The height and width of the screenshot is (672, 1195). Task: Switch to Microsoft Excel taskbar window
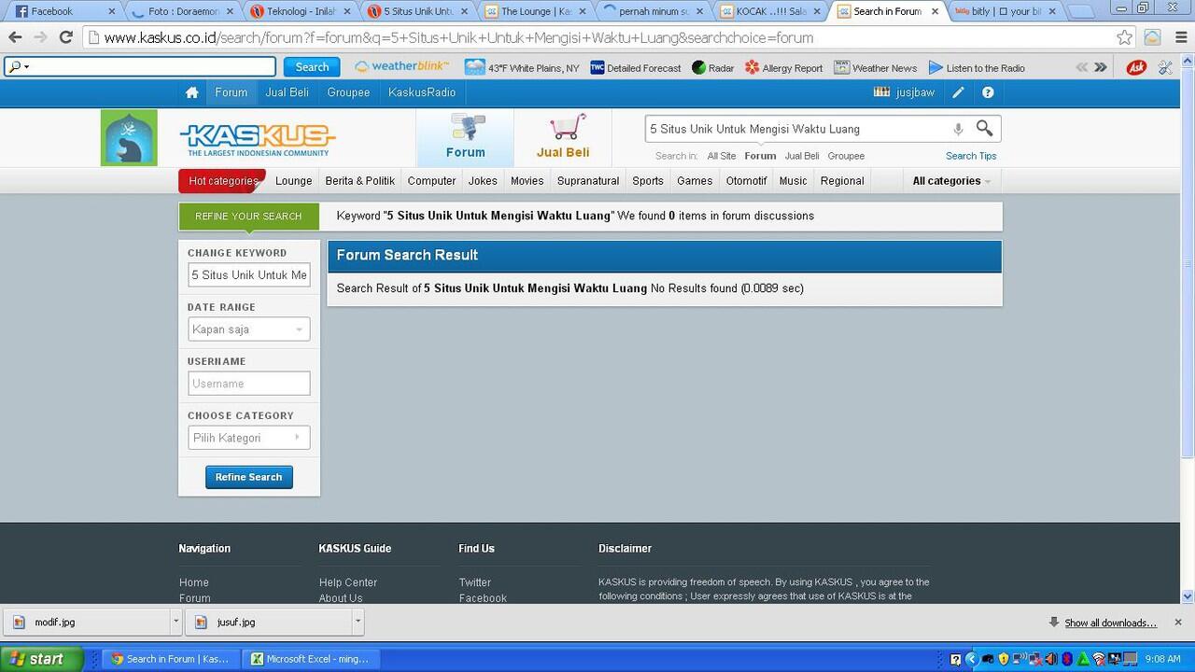point(310,659)
